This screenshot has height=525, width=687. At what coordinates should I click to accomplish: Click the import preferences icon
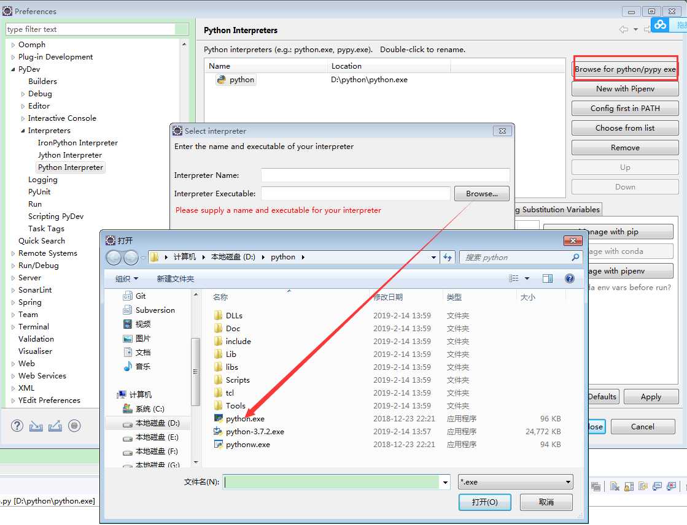pos(36,426)
